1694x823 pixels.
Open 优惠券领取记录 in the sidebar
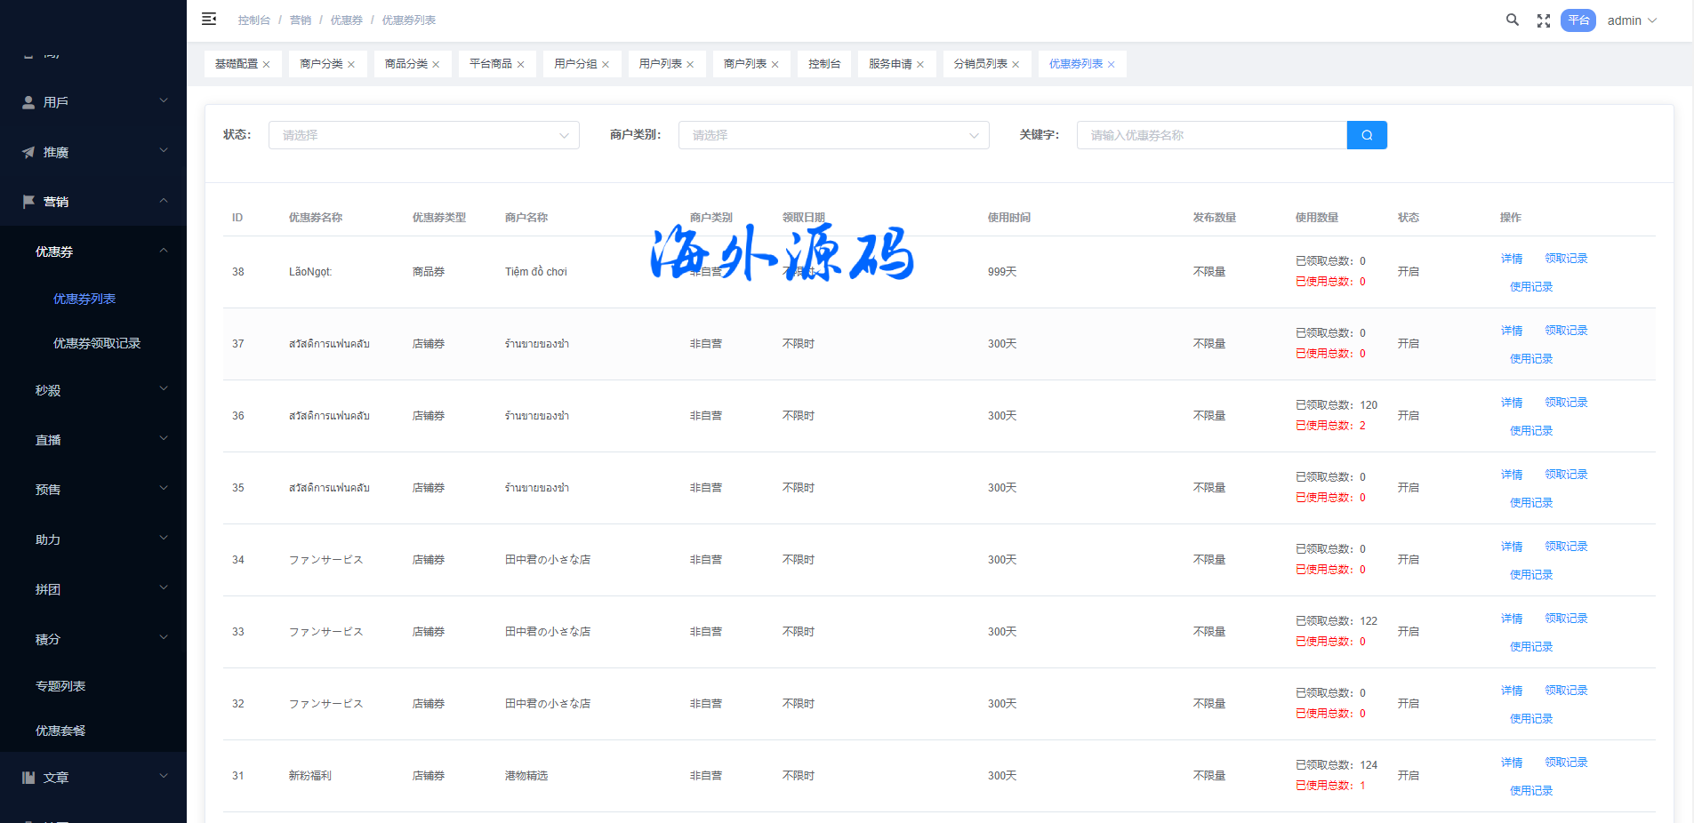[97, 343]
